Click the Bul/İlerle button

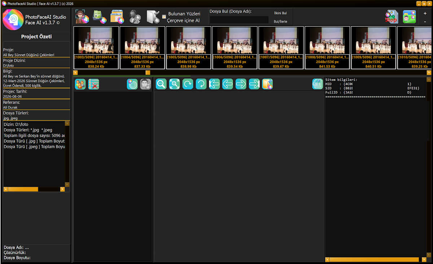[280, 22]
